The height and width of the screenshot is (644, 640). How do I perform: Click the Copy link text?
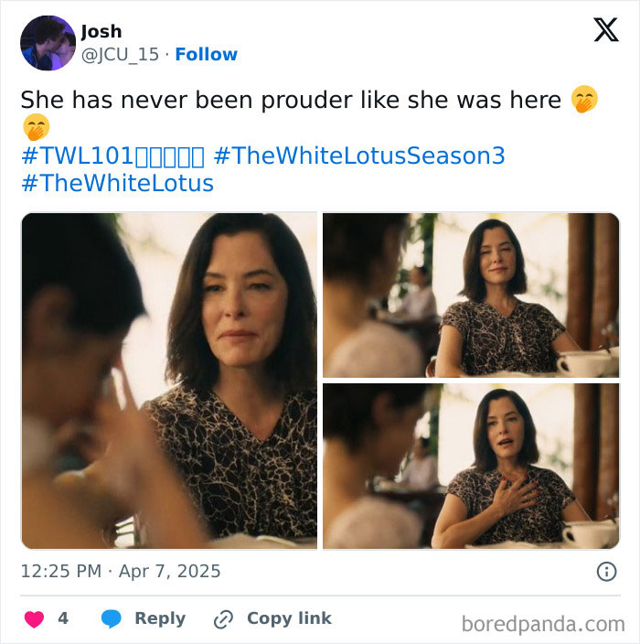coord(289,619)
